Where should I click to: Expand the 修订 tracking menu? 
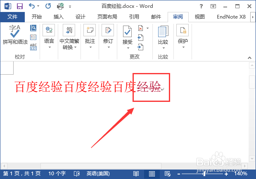click(x=108, y=37)
